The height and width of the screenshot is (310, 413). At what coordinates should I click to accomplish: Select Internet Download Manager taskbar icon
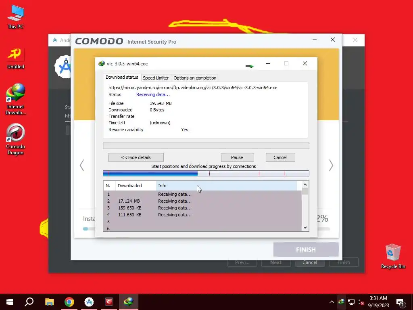click(x=129, y=302)
